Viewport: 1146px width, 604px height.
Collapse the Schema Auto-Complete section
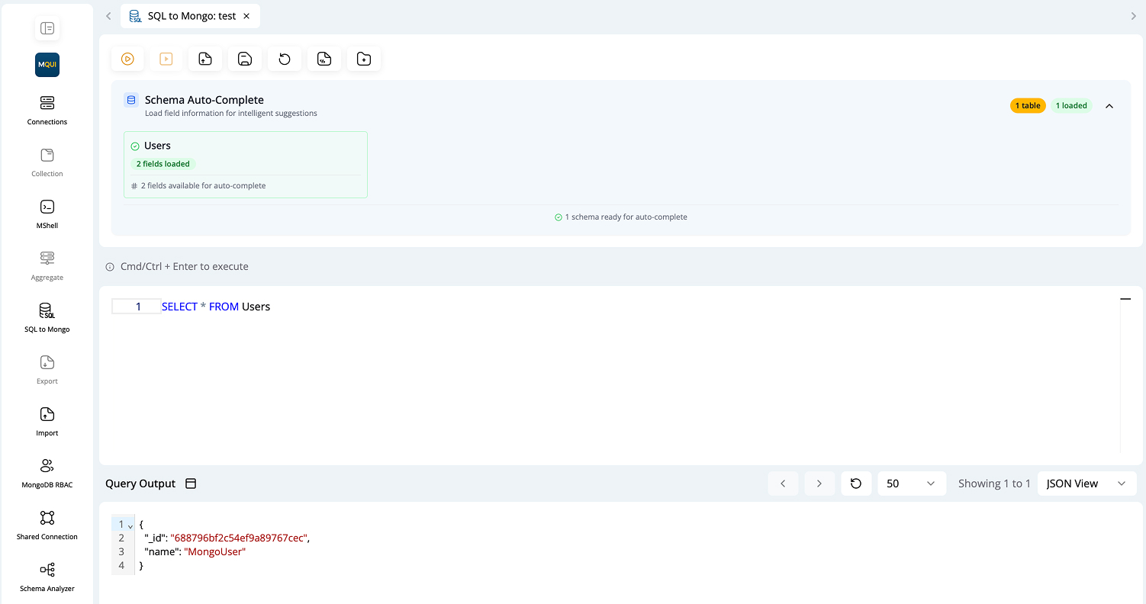click(1109, 106)
